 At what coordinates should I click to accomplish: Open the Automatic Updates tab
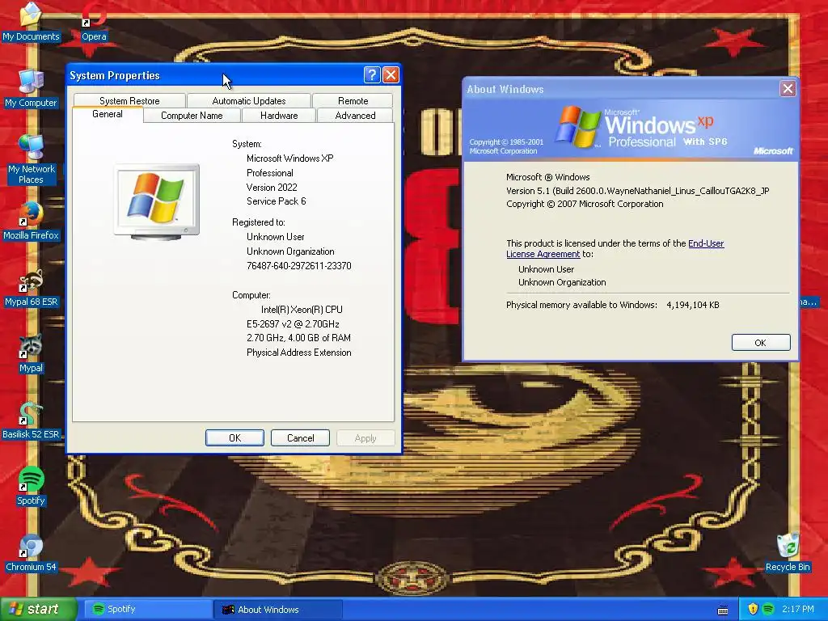[249, 100]
